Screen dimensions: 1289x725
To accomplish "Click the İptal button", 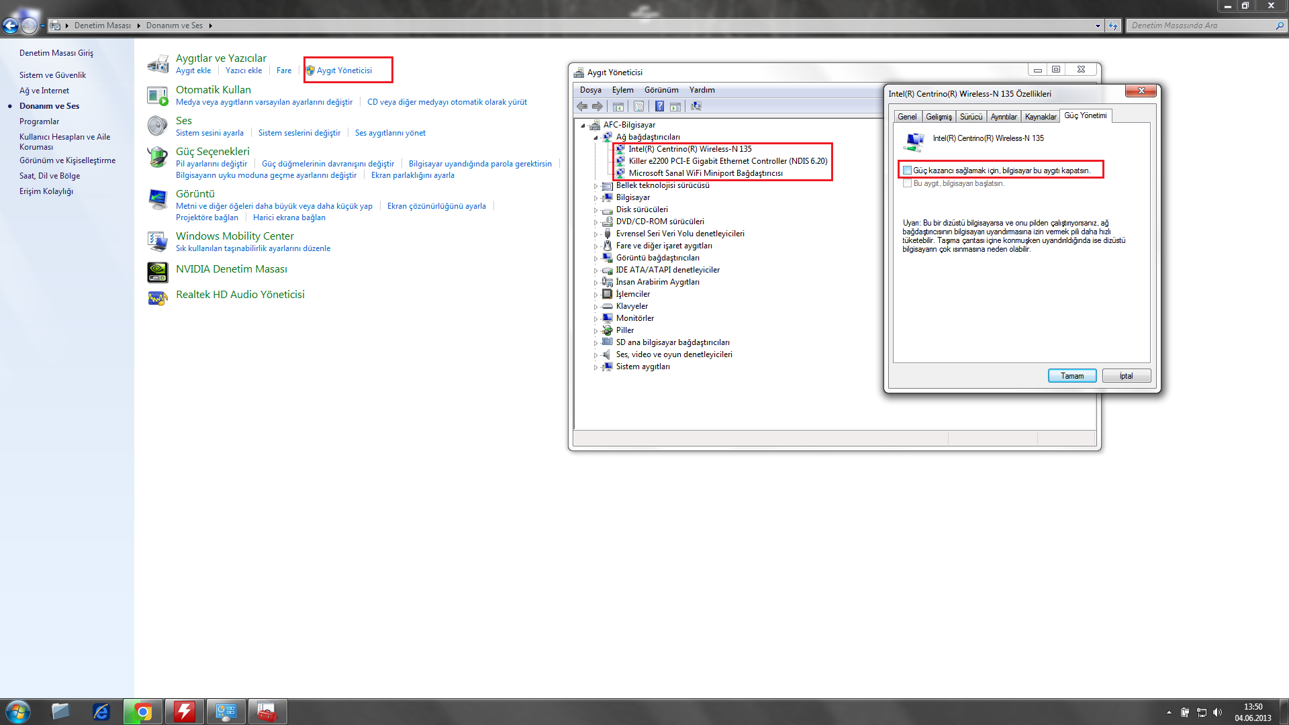I will 1126,376.
